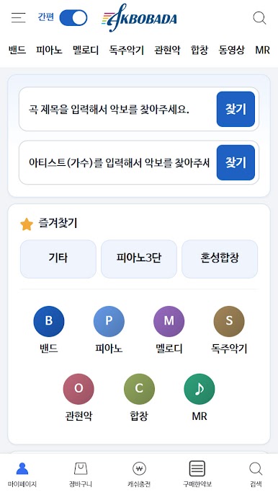Choose the 피아노3단 favorite shortcut
The height and width of the screenshot is (495, 278).
pos(139,259)
